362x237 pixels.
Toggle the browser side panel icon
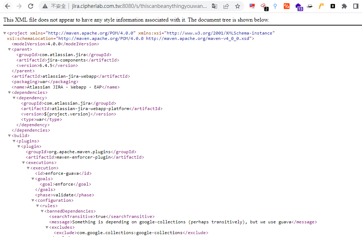click(356, 6)
